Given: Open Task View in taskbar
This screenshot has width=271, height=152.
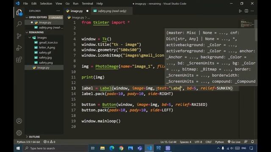Looking at the screenshot, I should pos(93,148).
